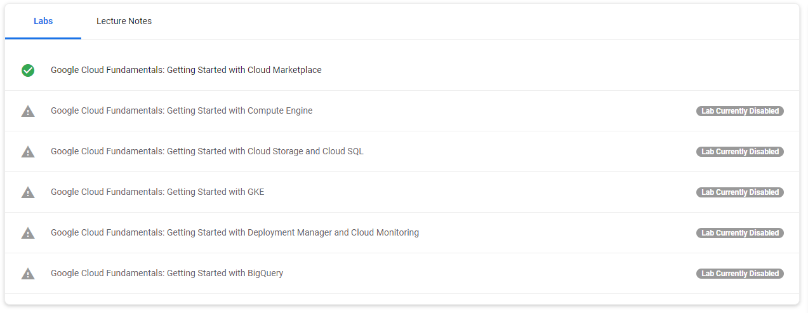Open Getting Started with BigQuery lab
This screenshot has height=313, width=808.
[167, 273]
